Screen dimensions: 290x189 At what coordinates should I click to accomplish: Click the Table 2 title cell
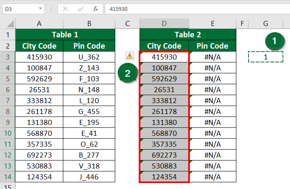pos(188,35)
